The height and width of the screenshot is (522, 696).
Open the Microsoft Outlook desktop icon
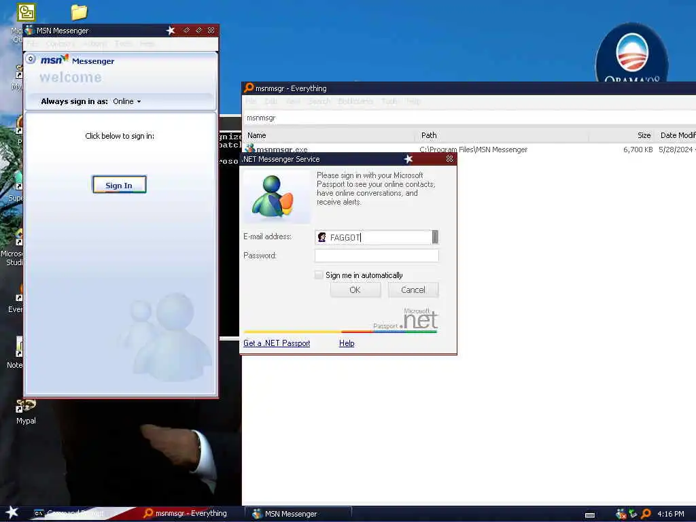[27, 12]
